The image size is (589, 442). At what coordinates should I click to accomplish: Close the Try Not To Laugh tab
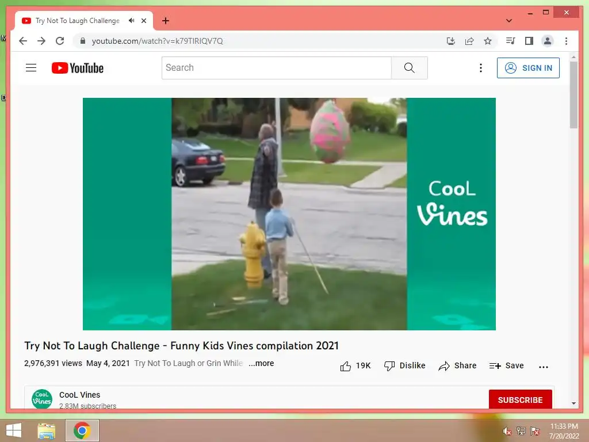coord(144,21)
